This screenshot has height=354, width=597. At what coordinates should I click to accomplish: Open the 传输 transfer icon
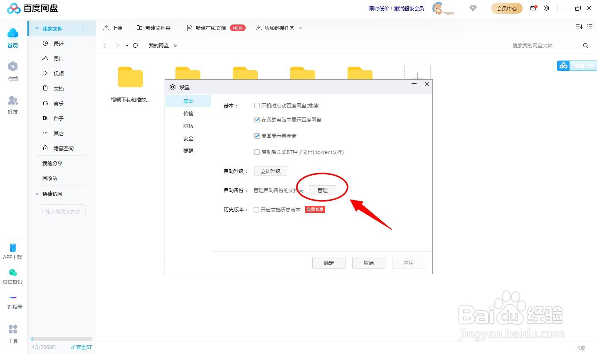pos(13,66)
